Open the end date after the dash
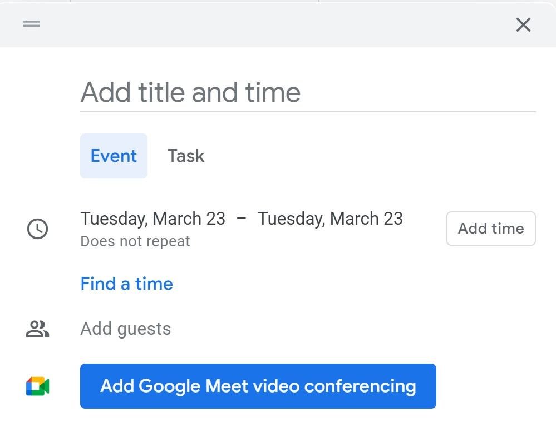Image resolution: width=556 pixels, height=427 pixels. coord(330,219)
